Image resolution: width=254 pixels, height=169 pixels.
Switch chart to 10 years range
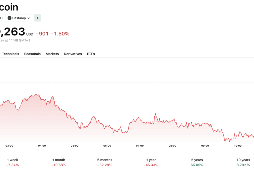(x=243, y=162)
